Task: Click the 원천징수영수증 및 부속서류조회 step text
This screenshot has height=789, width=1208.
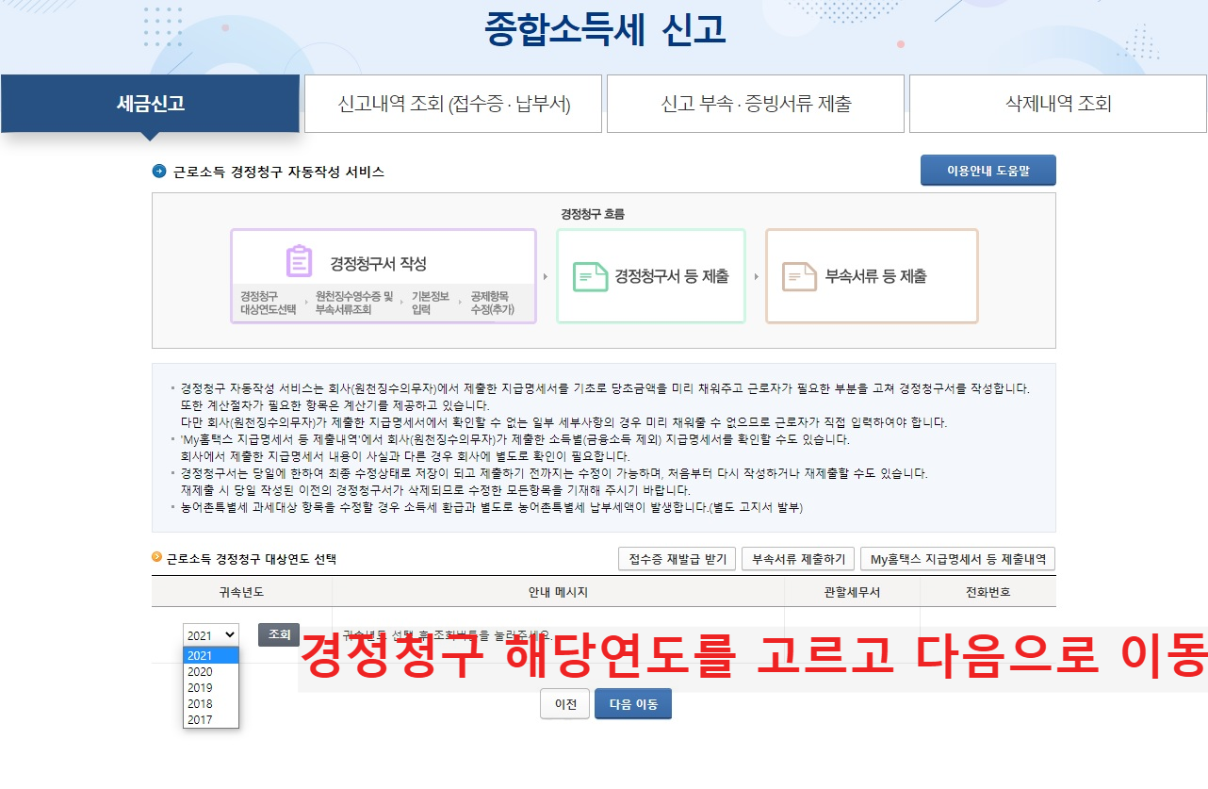Action: 354,303
